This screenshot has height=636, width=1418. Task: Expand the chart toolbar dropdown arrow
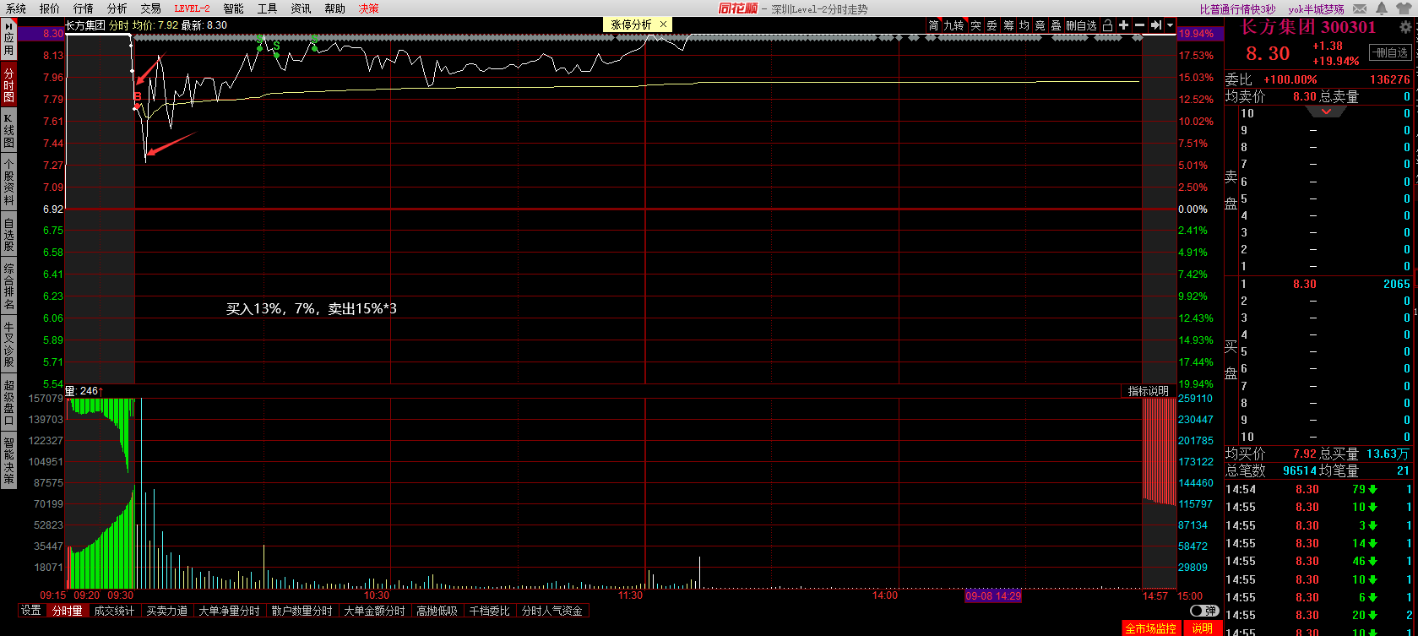click(1170, 25)
